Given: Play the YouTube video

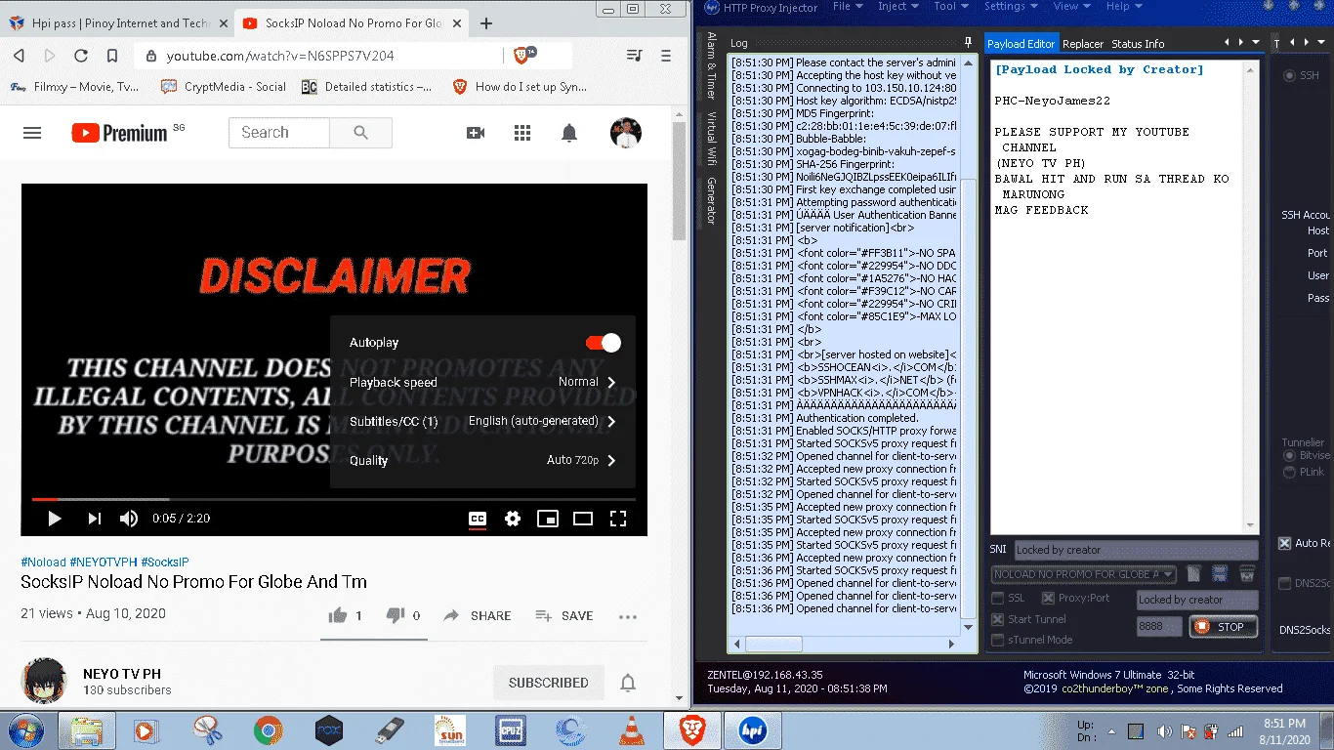Looking at the screenshot, I should pyautogui.click(x=55, y=519).
